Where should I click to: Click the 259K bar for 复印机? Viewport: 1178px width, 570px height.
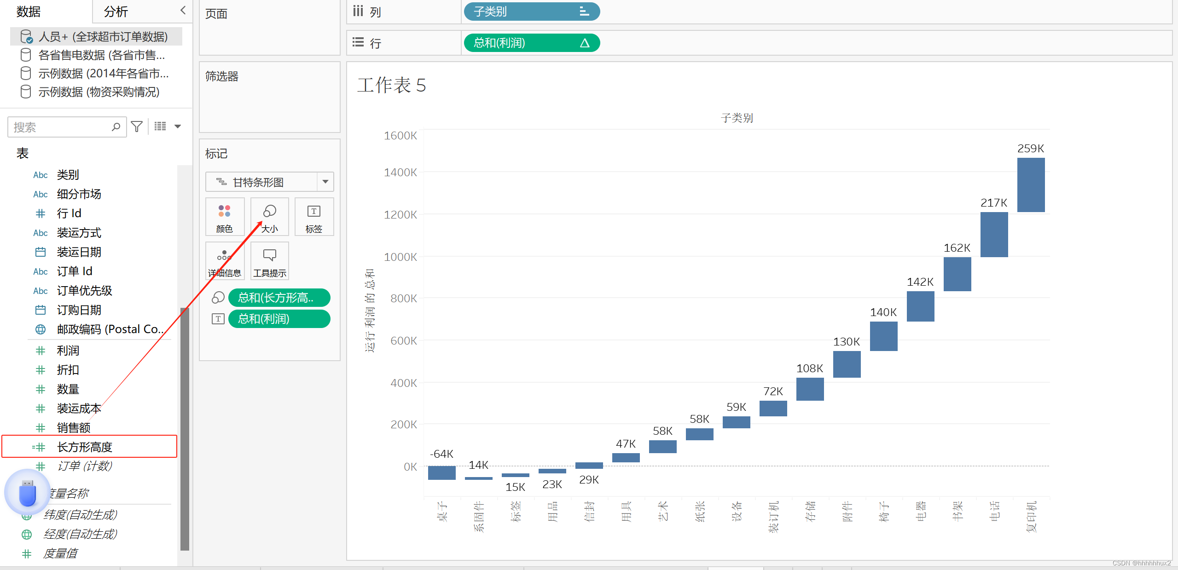[1030, 185]
